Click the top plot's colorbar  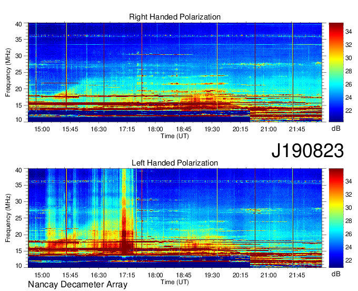336,72
